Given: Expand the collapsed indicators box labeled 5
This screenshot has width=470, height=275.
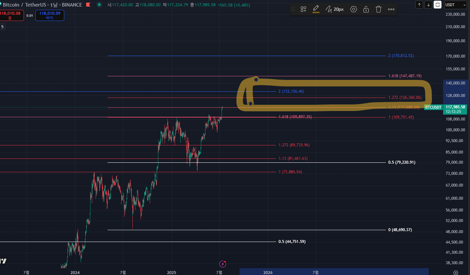Looking at the screenshot, I should point(2,27).
